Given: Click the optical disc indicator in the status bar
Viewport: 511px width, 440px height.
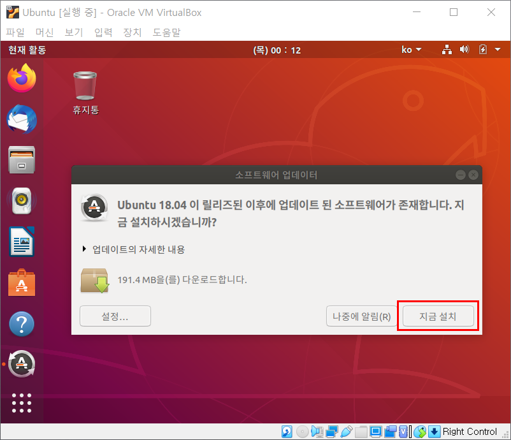Looking at the screenshot, I should pyautogui.click(x=303, y=432).
